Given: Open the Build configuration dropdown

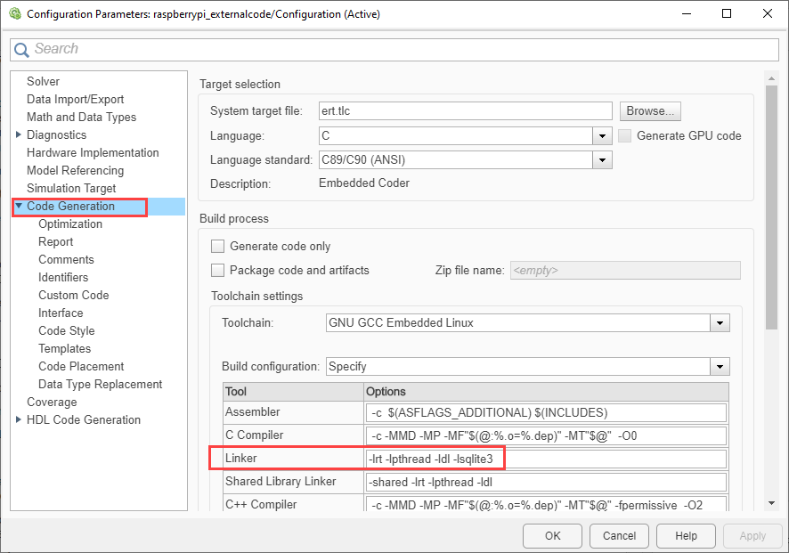Looking at the screenshot, I should (720, 366).
